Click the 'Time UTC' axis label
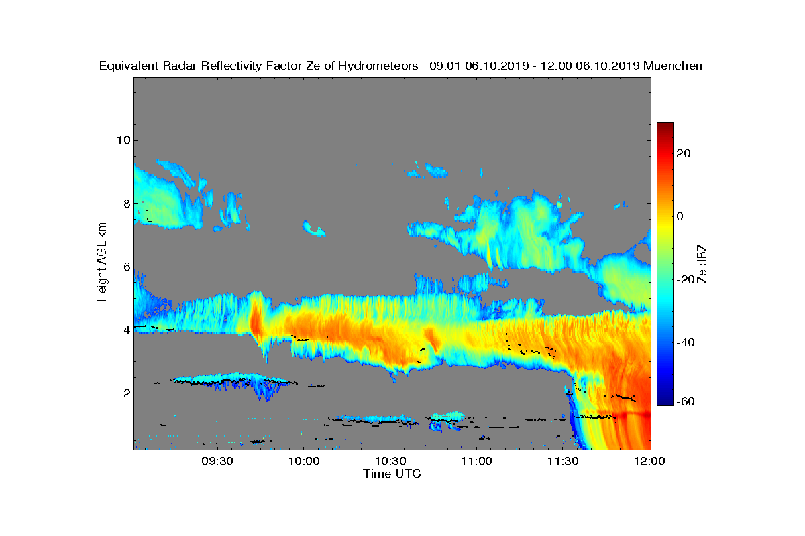Viewport: 805px width, 536px height. (392, 474)
